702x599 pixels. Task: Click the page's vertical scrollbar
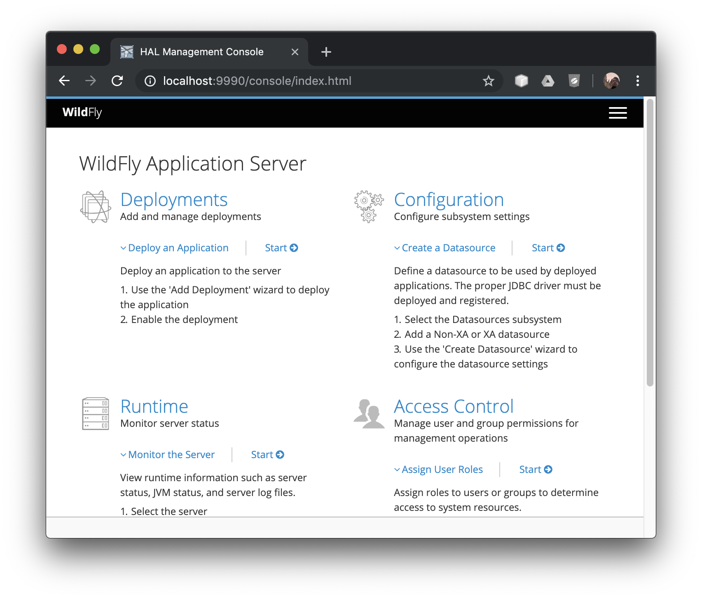(650, 243)
